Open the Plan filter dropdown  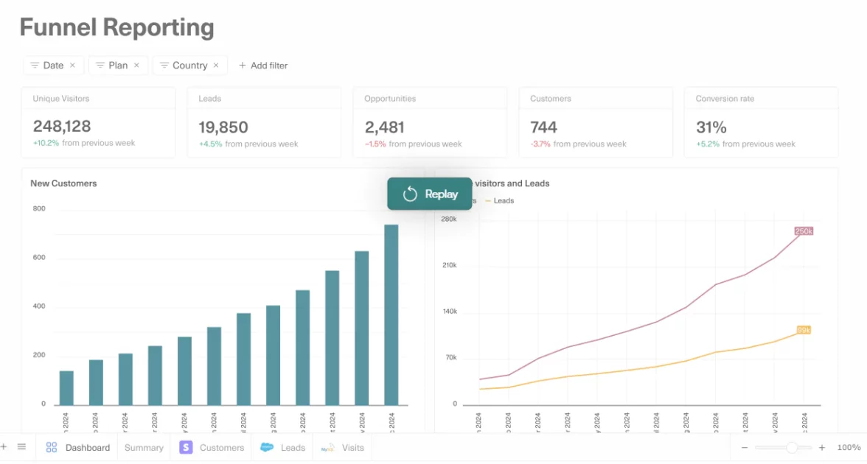pyautogui.click(x=111, y=66)
